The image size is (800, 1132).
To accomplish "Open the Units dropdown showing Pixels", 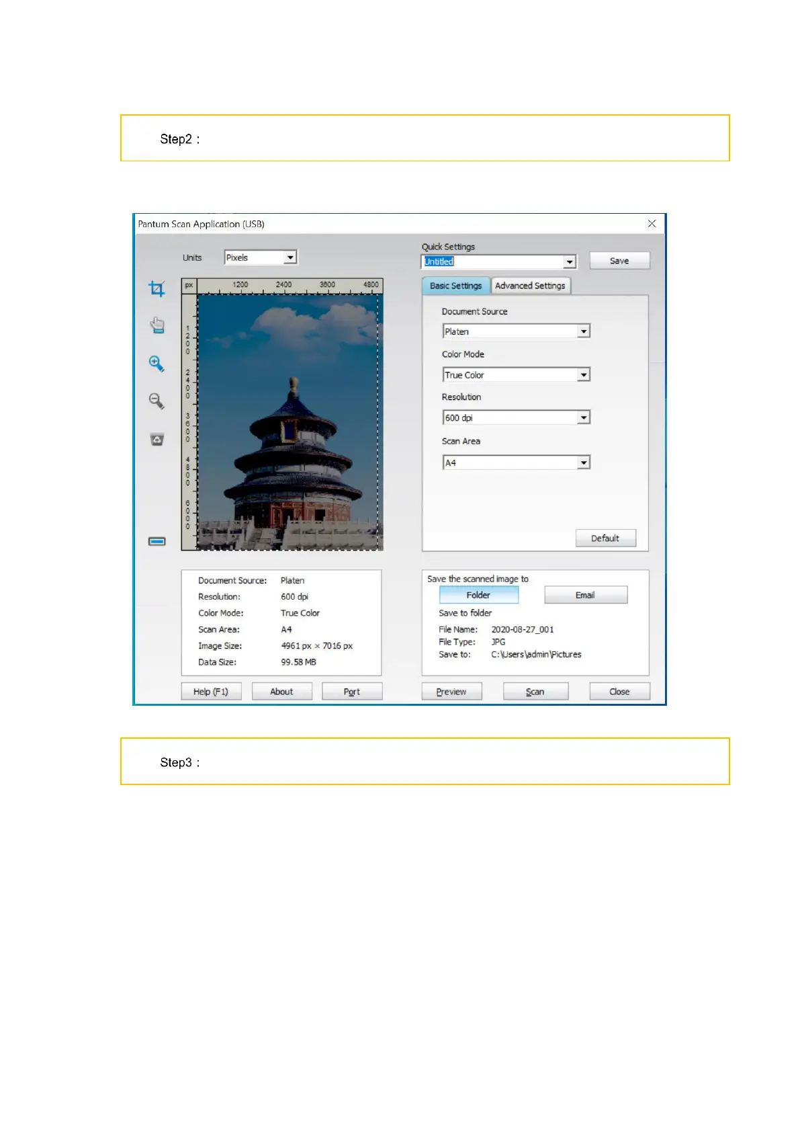I will point(261,257).
